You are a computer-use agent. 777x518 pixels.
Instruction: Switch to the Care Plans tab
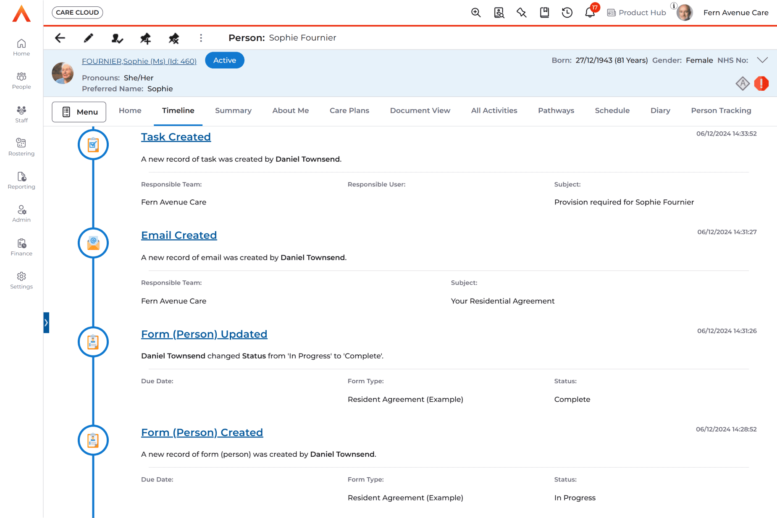click(x=349, y=110)
